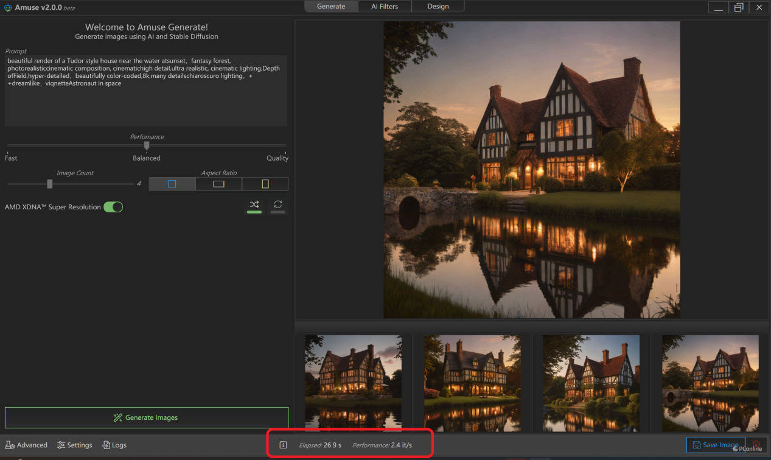
Task: Select the second generated house thumbnail
Action: click(472, 383)
